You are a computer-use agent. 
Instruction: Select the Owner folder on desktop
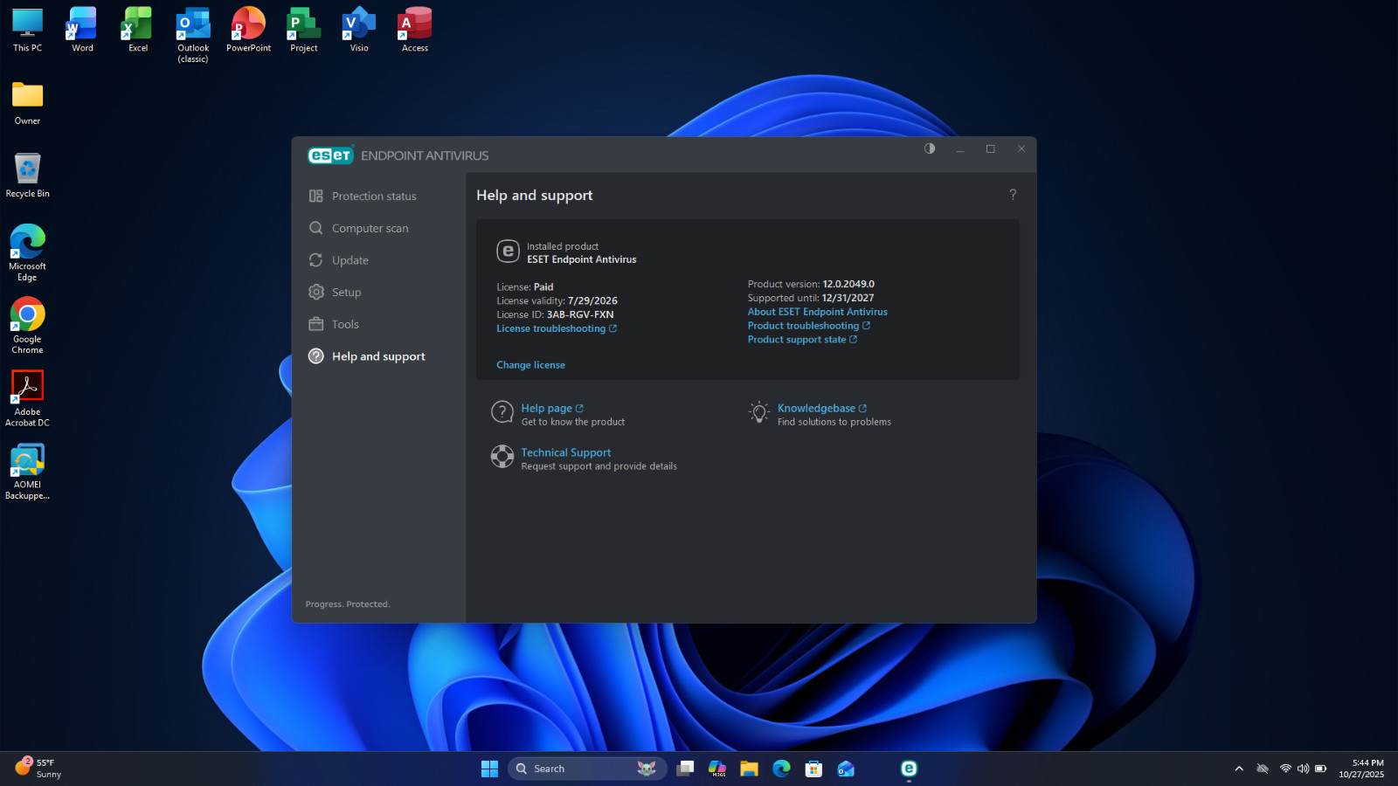point(27,103)
